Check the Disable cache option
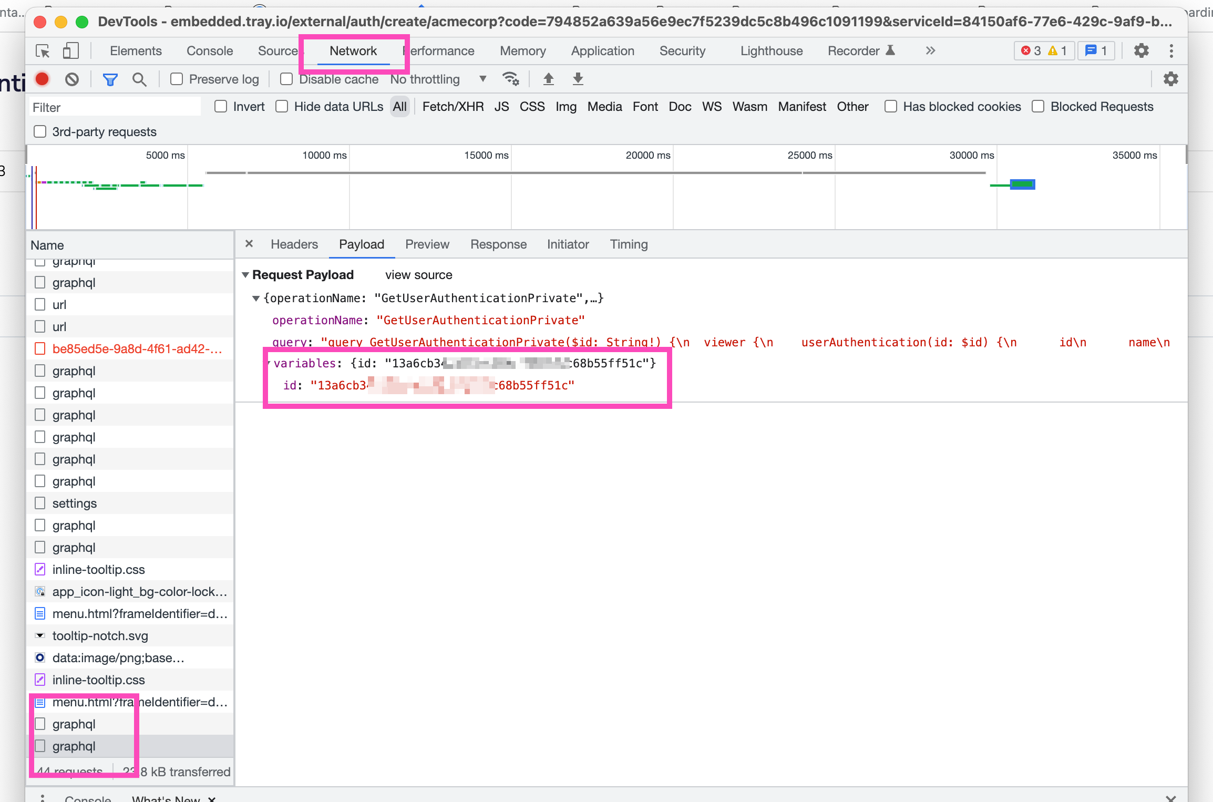Image resolution: width=1213 pixels, height=802 pixels. tap(286, 79)
